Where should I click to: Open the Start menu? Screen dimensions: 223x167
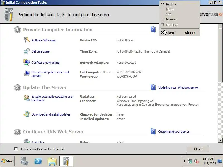click(x=8, y=161)
